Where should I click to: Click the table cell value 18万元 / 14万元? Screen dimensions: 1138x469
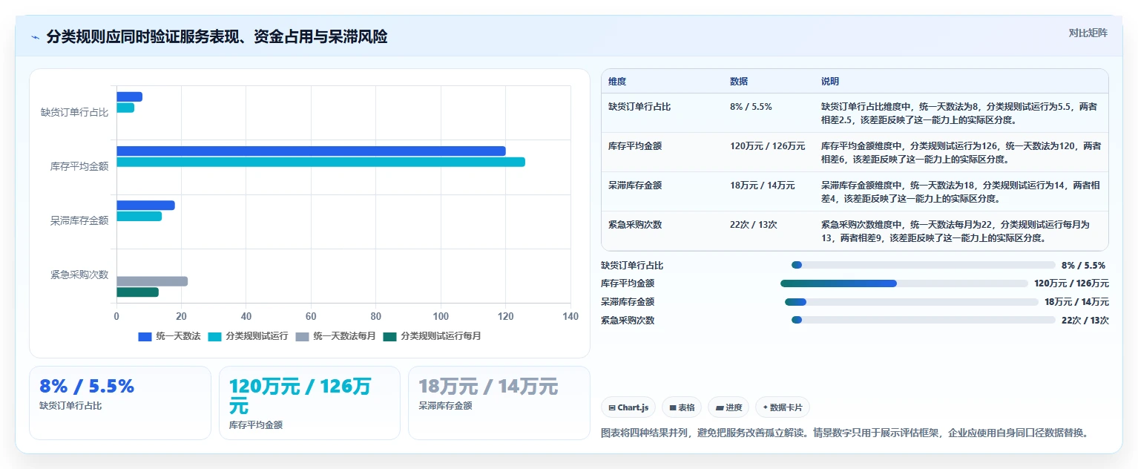(x=762, y=186)
